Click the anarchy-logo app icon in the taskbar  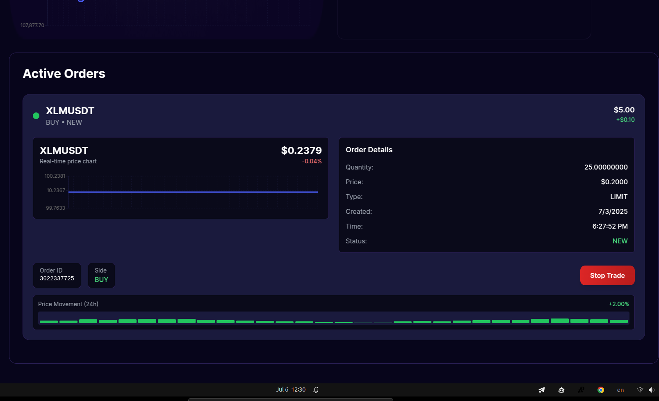[561, 390]
